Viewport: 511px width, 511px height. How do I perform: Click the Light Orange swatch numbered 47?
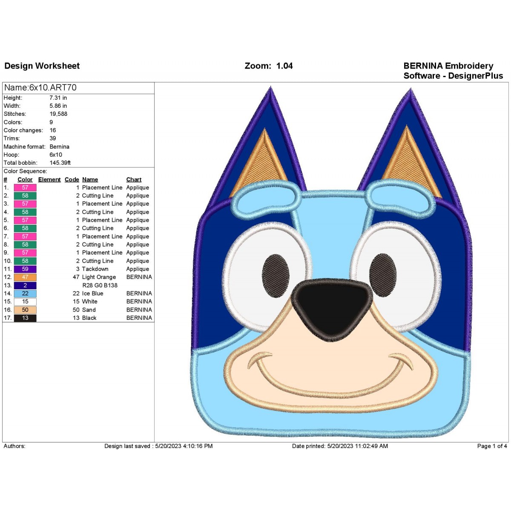(x=25, y=277)
